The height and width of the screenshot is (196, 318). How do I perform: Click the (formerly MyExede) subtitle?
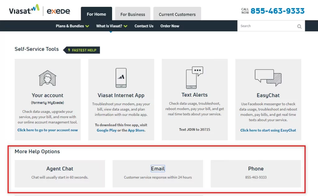[x=48, y=103]
